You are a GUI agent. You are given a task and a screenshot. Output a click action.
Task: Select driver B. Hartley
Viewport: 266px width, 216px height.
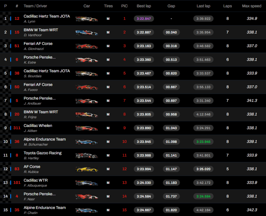(31, 158)
